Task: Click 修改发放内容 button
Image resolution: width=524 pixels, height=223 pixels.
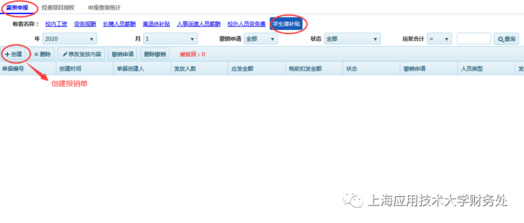Action: coord(81,54)
